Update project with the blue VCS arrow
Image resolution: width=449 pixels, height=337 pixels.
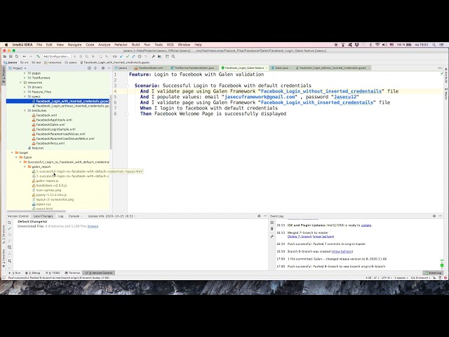click(121, 56)
